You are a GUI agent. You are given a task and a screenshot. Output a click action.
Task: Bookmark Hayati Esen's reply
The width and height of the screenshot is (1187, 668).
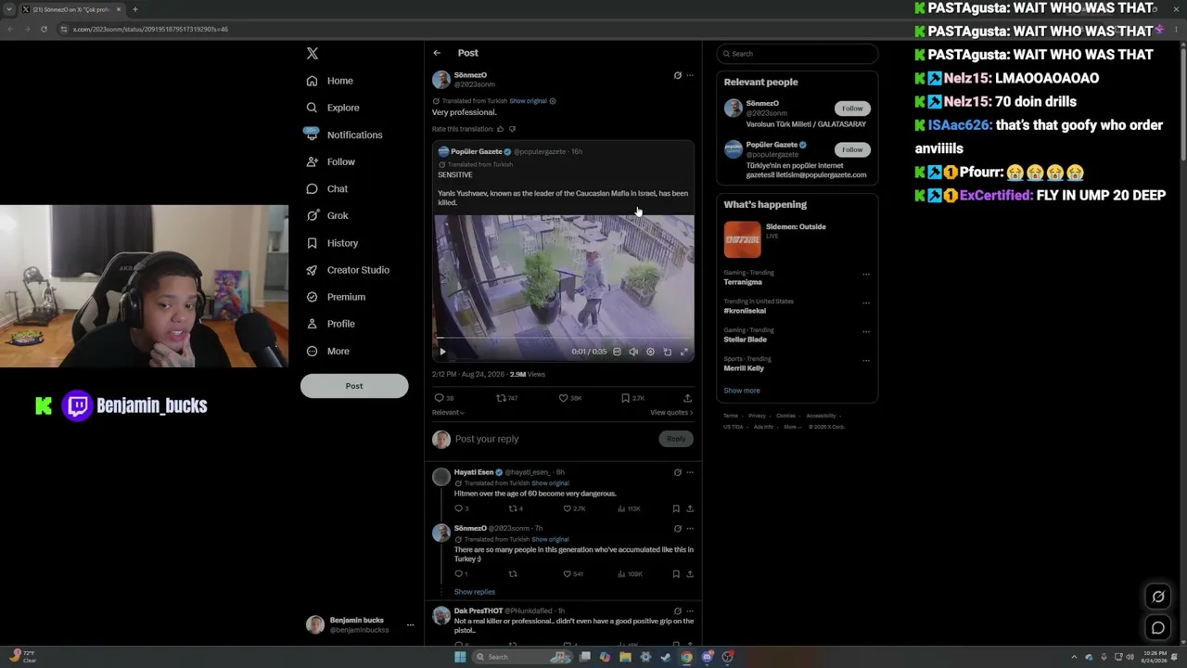(x=676, y=508)
